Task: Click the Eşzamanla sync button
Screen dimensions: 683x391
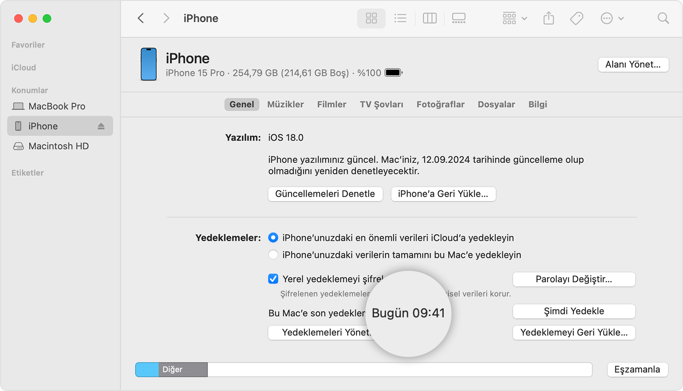Action: 637,370
